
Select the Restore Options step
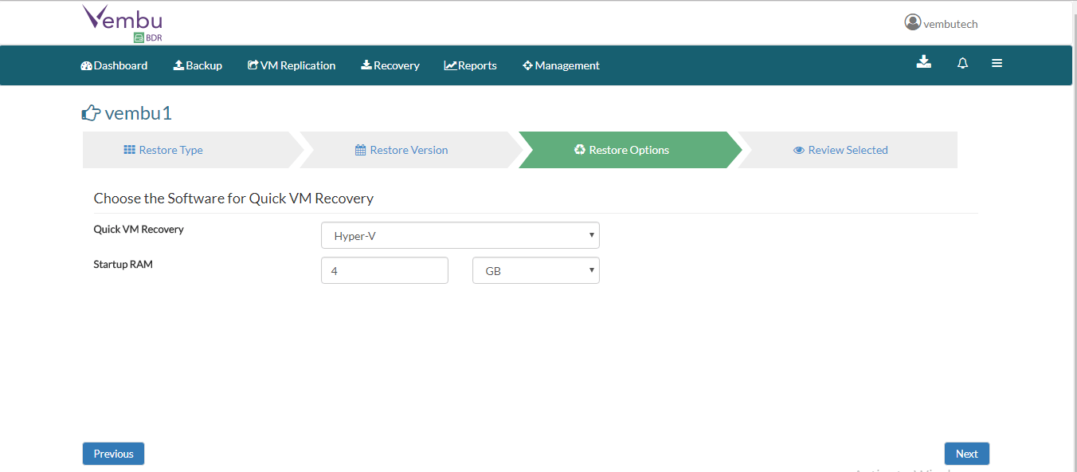(x=629, y=150)
